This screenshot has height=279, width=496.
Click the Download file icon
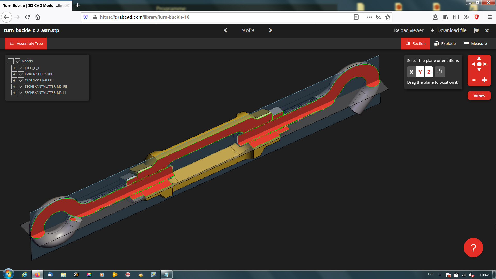click(432, 31)
